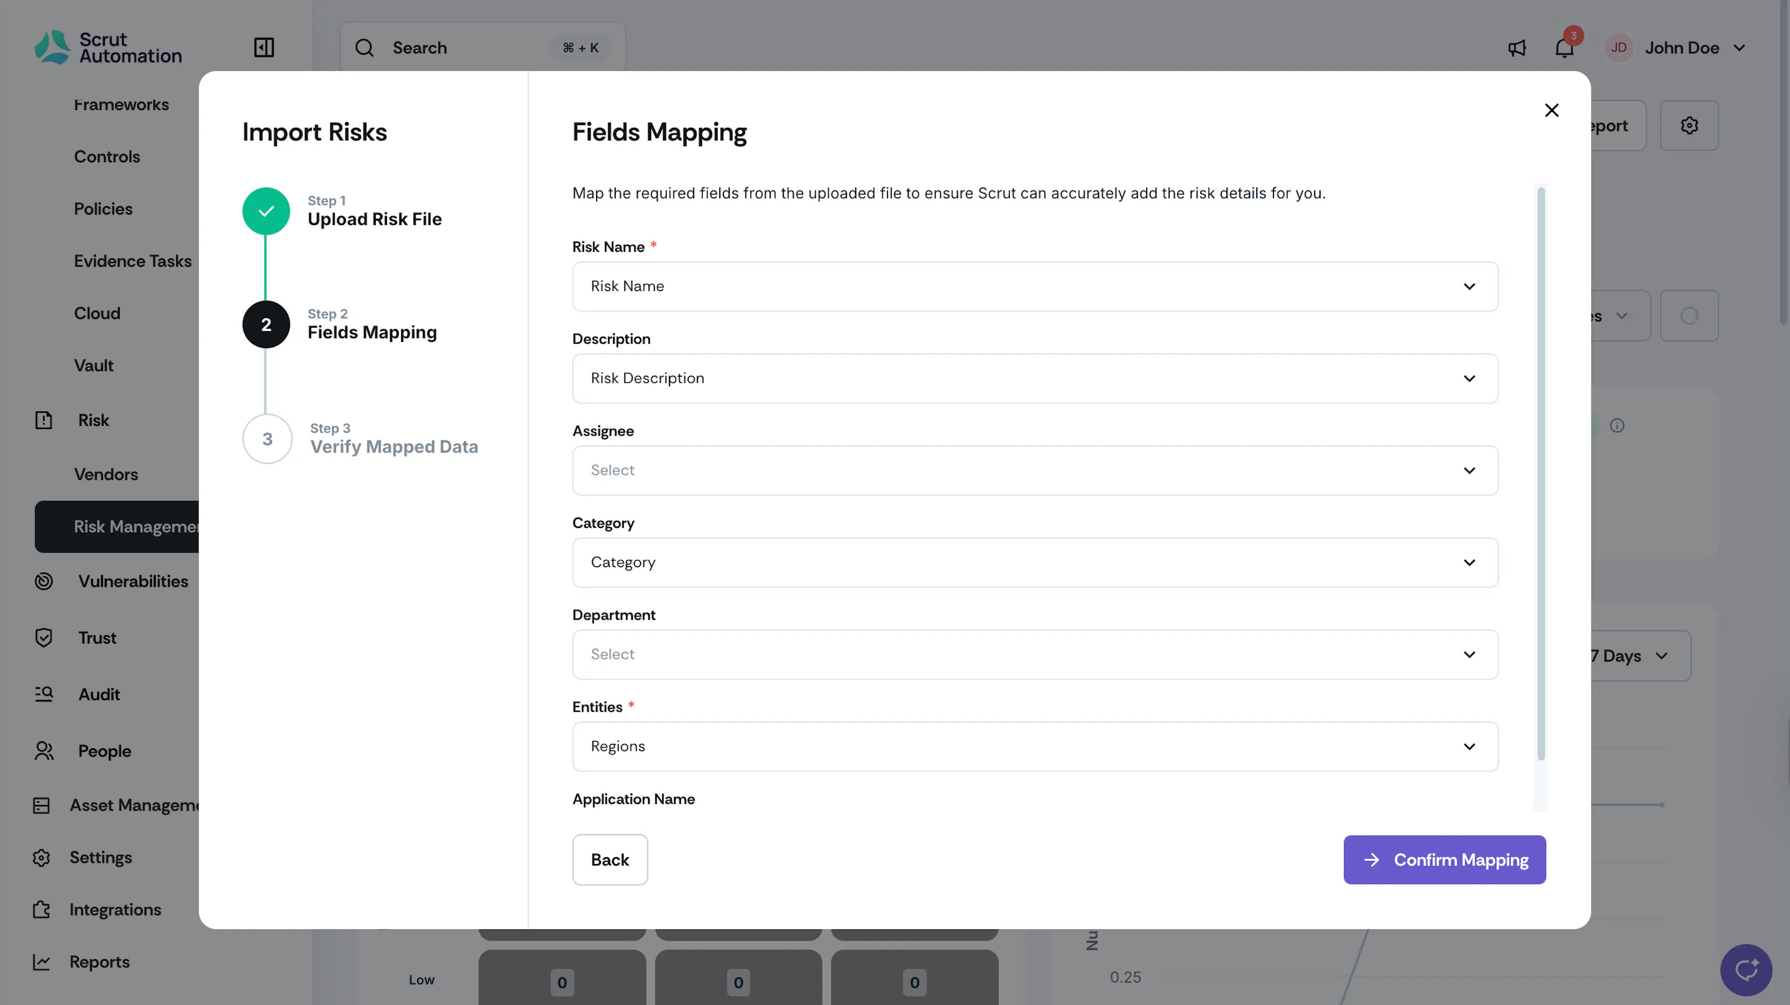1790x1005 pixels.
Task: Click the search magnifier icon
Action: tap(364, 47)
